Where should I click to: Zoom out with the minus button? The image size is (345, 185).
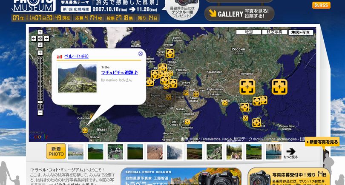[40, 113]
